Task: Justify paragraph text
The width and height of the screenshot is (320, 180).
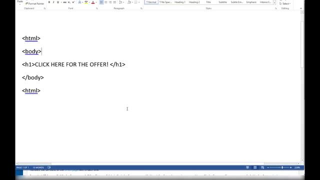Action: 114,2
